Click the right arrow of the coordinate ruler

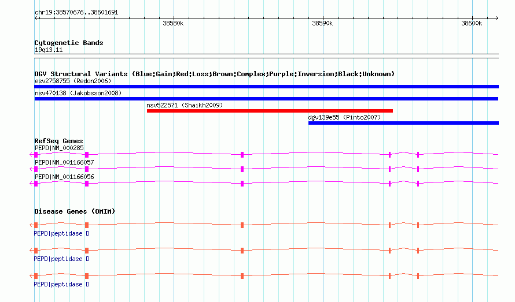point(496,18)
